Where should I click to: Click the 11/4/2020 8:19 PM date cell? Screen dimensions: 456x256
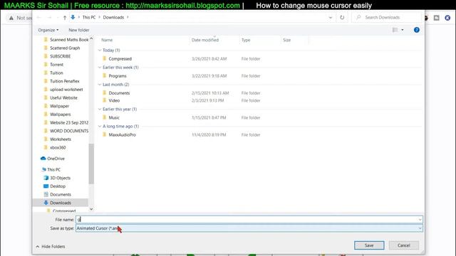pos(209,134)
